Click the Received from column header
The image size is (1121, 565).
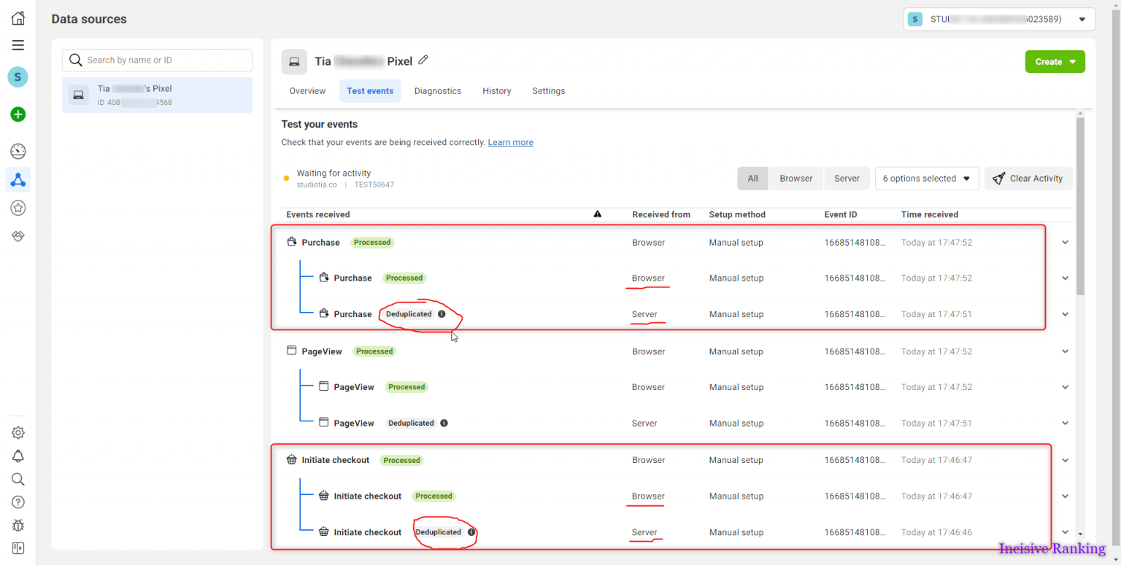pos(661,214)
